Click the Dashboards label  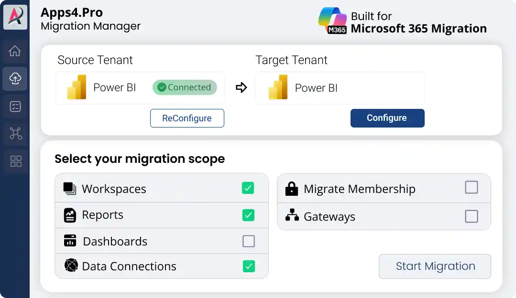tap(115, 242)
